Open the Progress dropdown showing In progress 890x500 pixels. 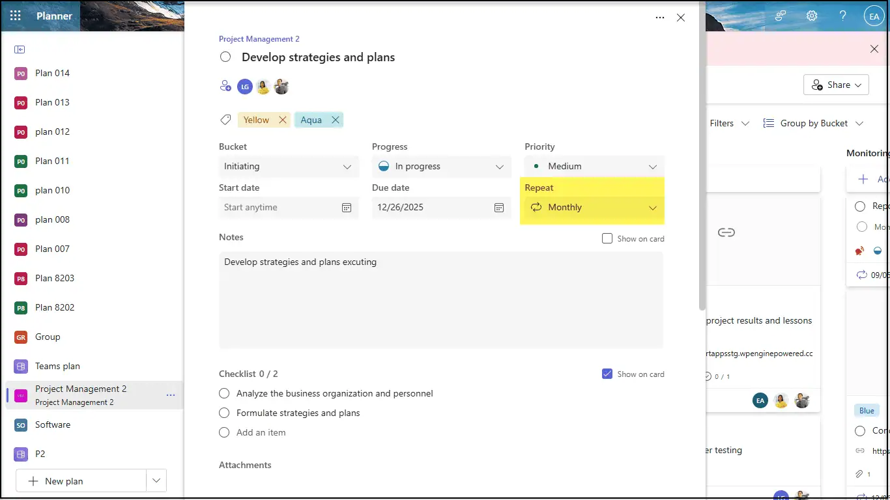click(x=442, y=167)
